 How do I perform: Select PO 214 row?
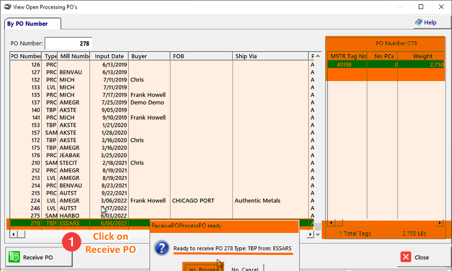(x=162, y=185)
